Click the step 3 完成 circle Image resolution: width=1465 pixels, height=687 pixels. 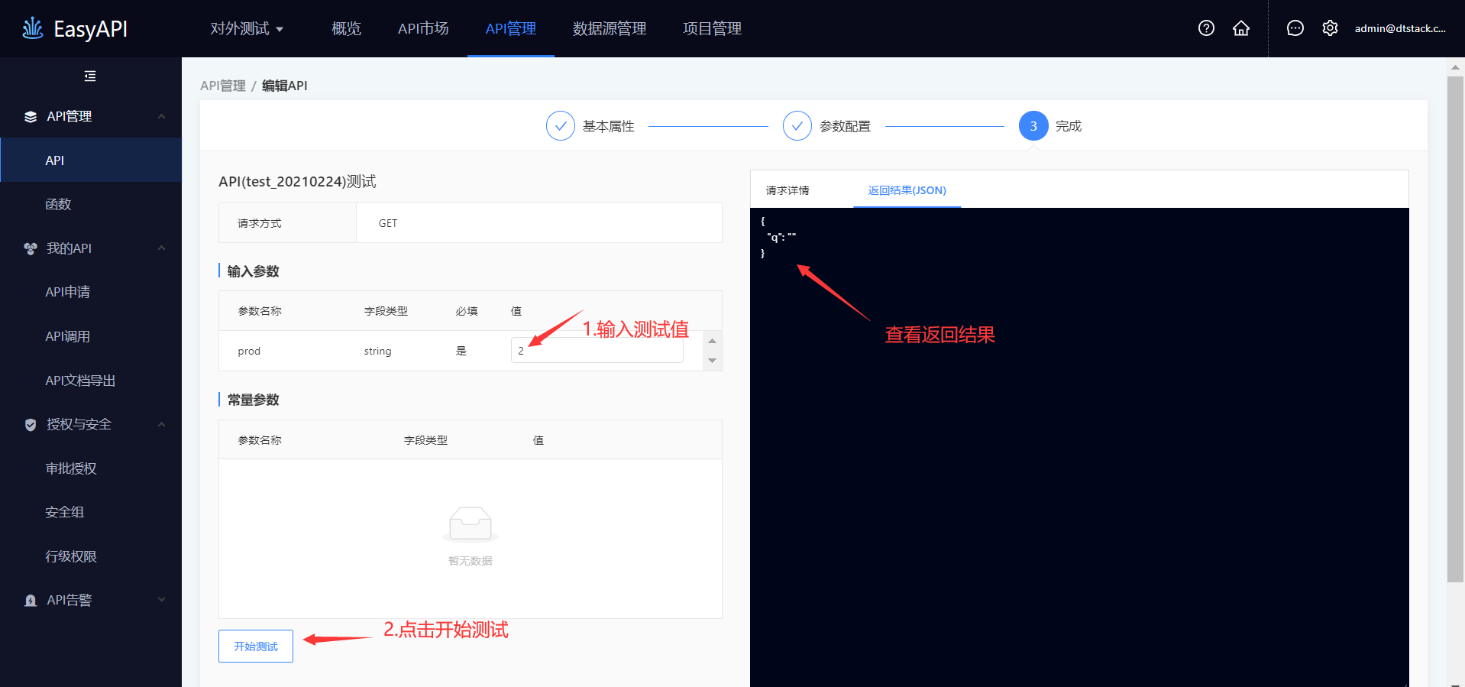pos(1033,126)
